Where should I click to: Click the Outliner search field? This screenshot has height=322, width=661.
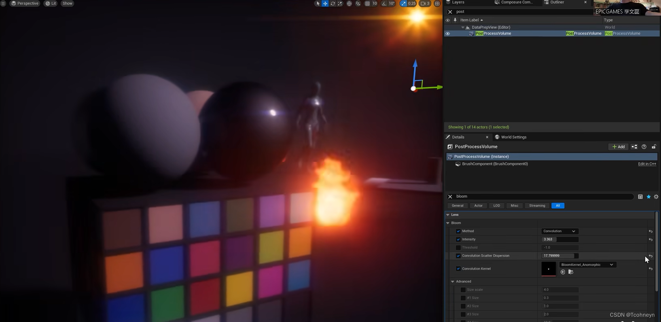(x=522, y=12)
